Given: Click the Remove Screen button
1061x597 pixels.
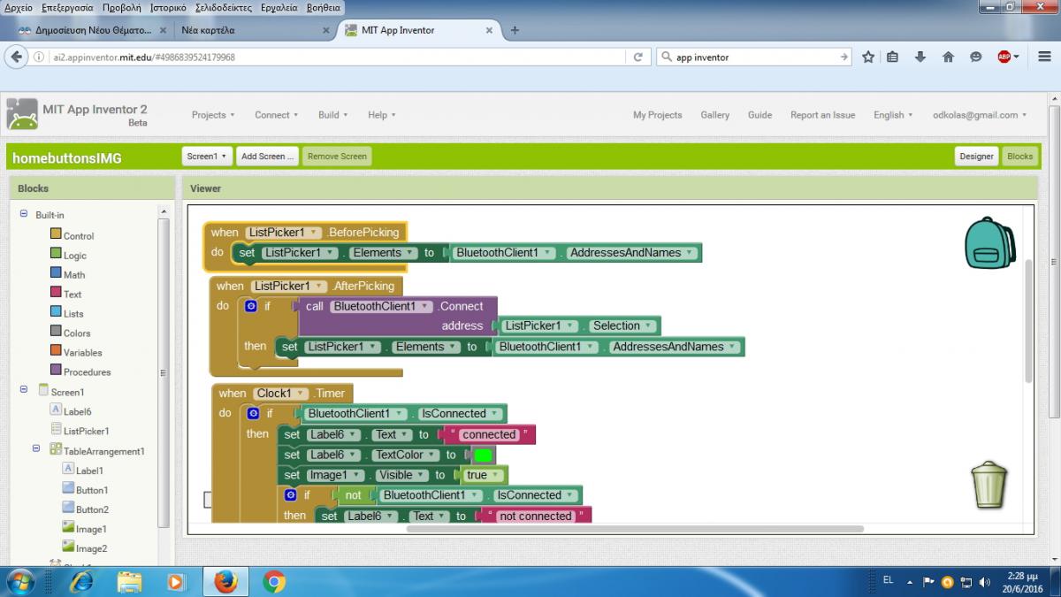Looking at the screenshot, I should (x=337, y=157).
